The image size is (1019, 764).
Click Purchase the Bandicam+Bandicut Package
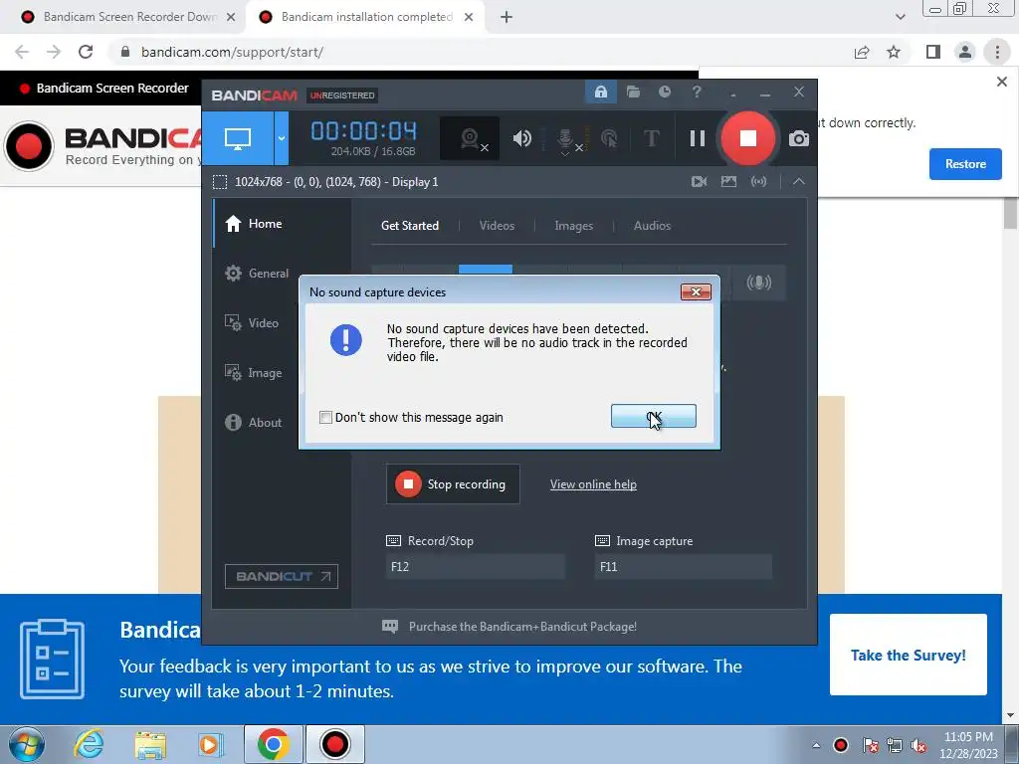(522, 627)
